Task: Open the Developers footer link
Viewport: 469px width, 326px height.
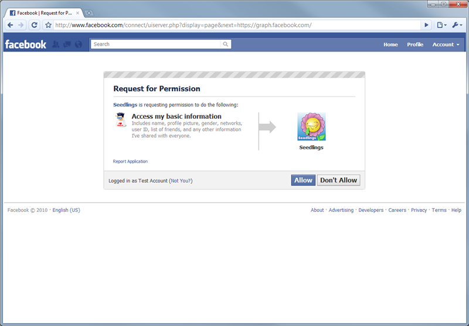Action: [x=371, y=210]
